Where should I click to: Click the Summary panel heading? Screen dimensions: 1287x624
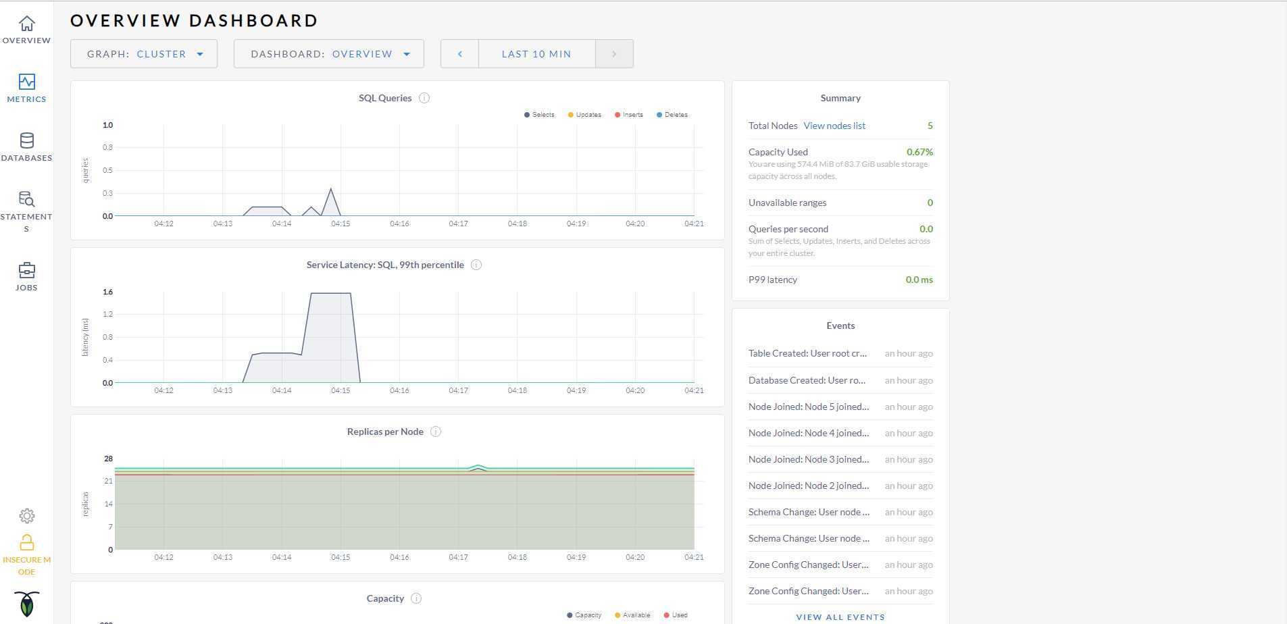pyautogui.click(x=840, y=98)
